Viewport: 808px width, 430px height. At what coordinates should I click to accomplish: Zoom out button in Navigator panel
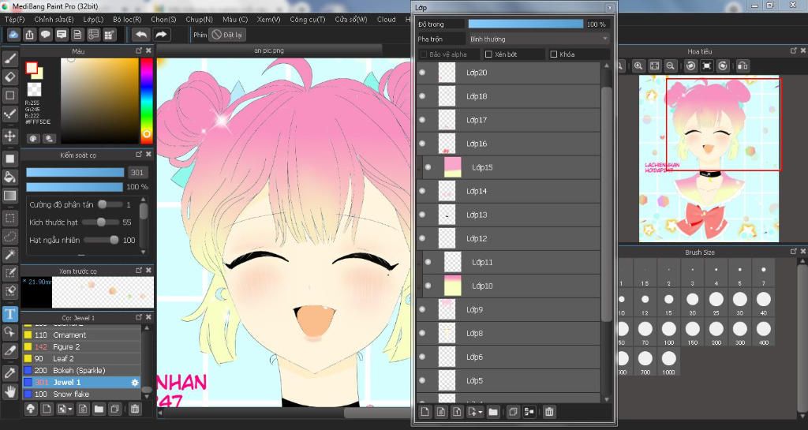(671, 66)
